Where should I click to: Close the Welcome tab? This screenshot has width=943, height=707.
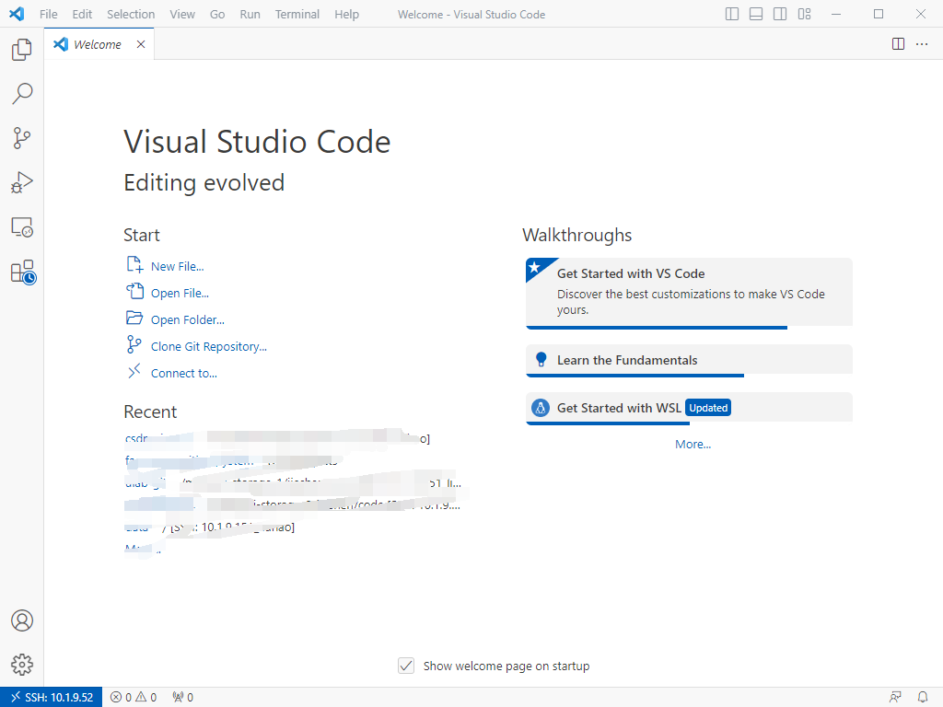point(141,44)
